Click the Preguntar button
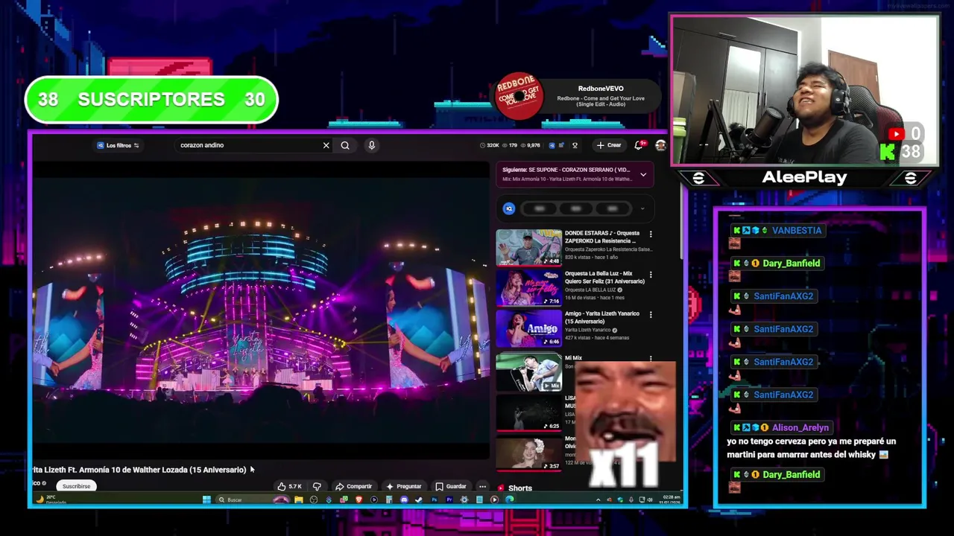954x536 pixels. click(403, 486)
